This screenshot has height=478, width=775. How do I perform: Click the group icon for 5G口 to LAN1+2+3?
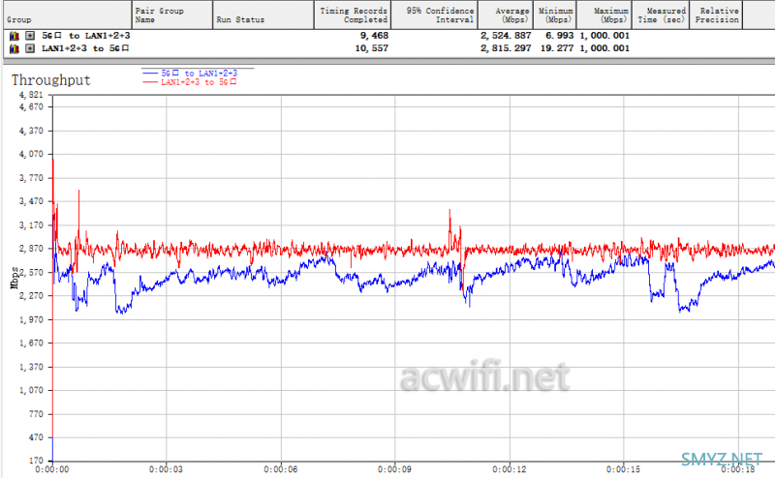point(14,36)
